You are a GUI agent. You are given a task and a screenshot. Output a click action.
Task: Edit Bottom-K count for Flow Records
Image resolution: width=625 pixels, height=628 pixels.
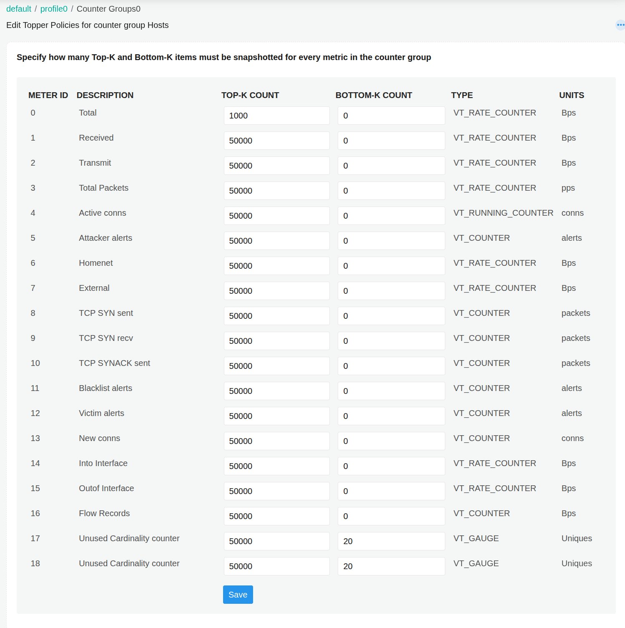pyautogui.click(x=392, y=516)
